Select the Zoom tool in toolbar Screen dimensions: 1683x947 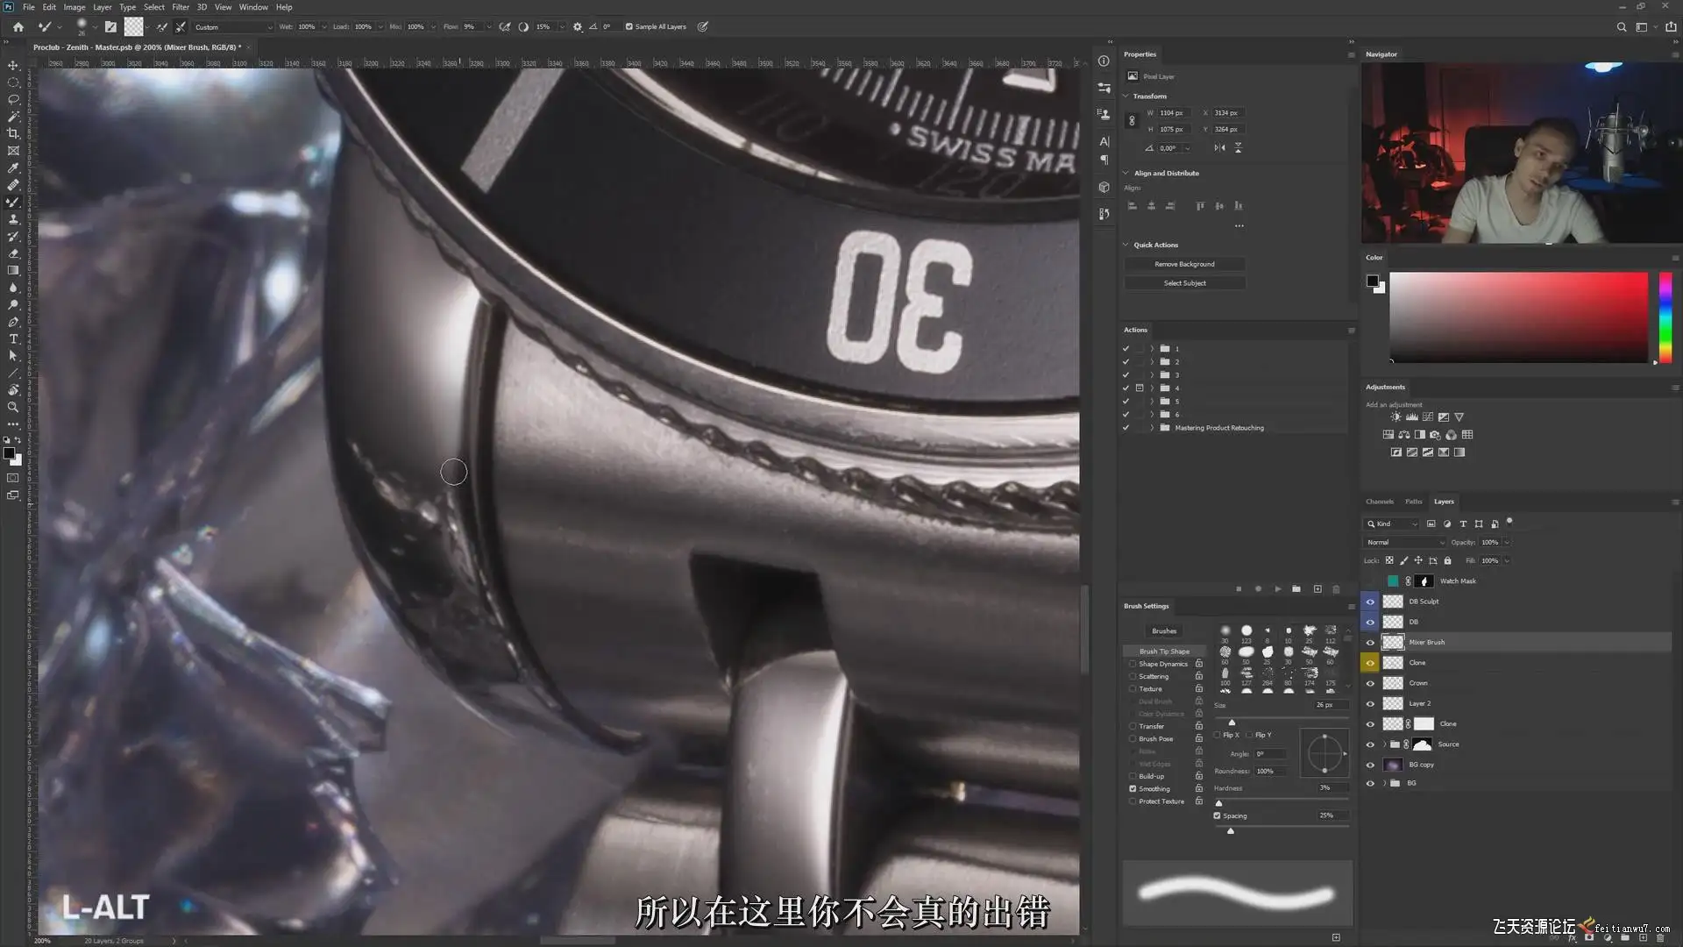(x=13, y=407)
